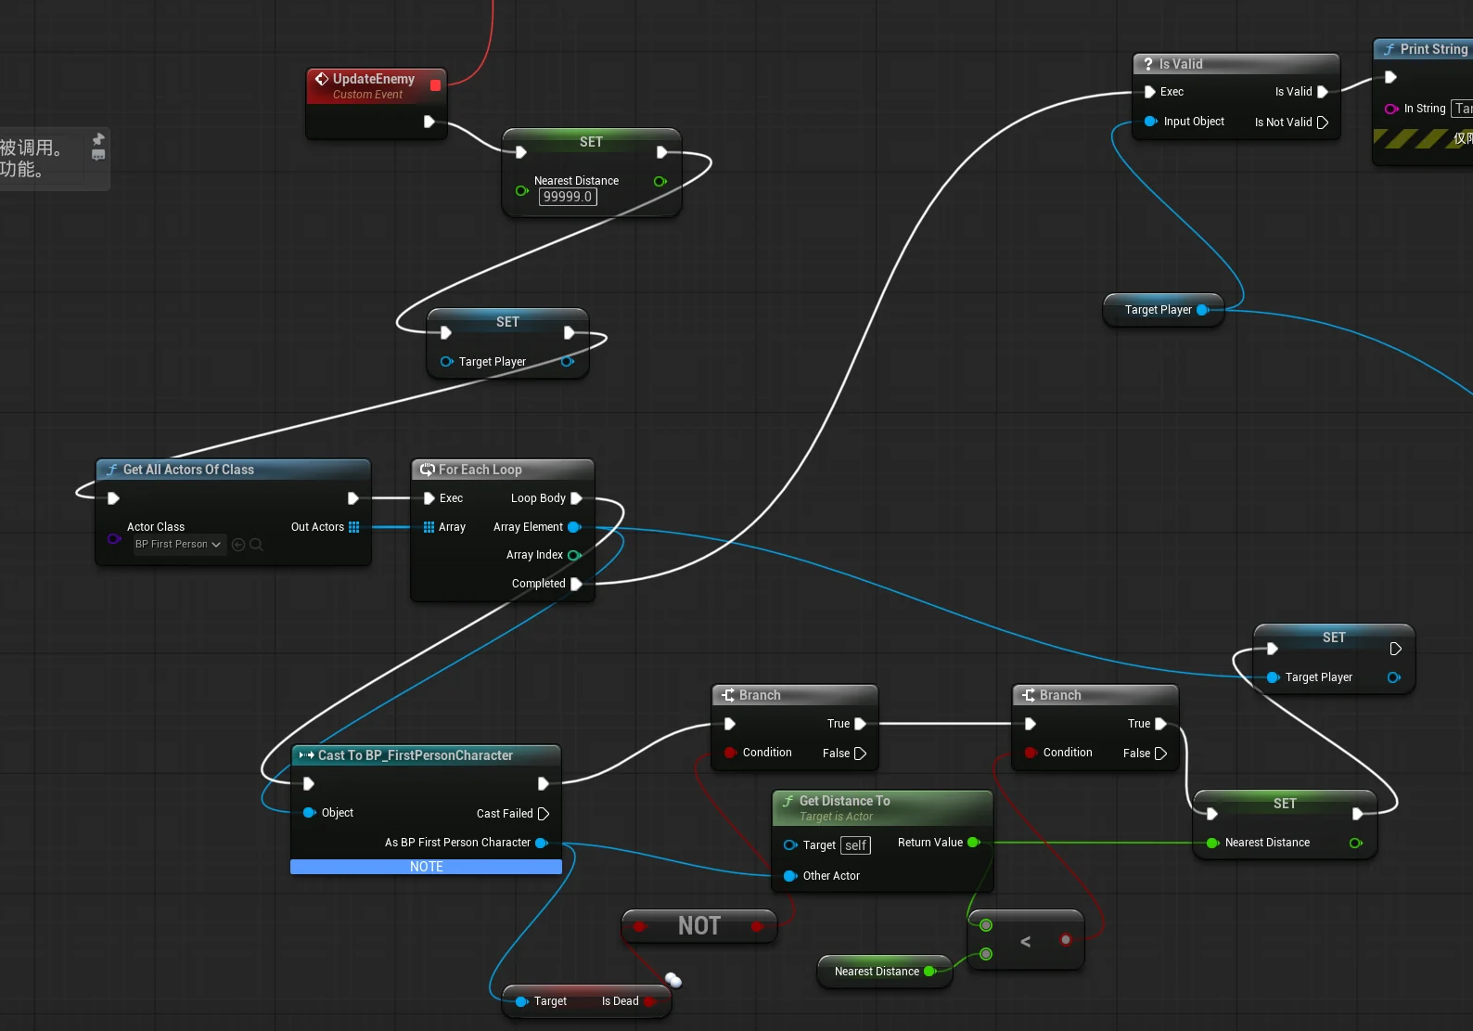
Task: Click the use-selected-asset arrow icon next to Actor Class
Action: click(x=238, y=545)
